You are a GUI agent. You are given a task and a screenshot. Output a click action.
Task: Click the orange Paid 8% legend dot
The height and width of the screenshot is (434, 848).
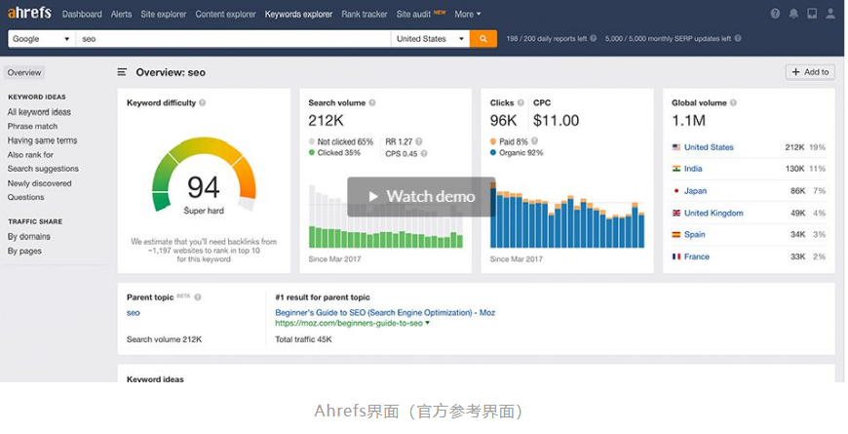pyautogui.click(x=493, y=141)
